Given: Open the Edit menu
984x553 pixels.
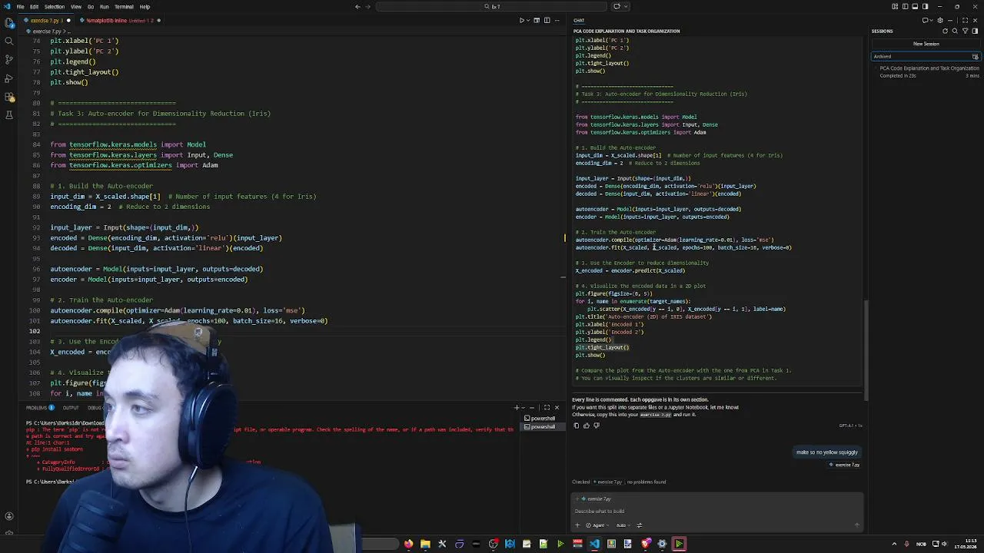Looking at the screenshot, I should coord(34,6).
